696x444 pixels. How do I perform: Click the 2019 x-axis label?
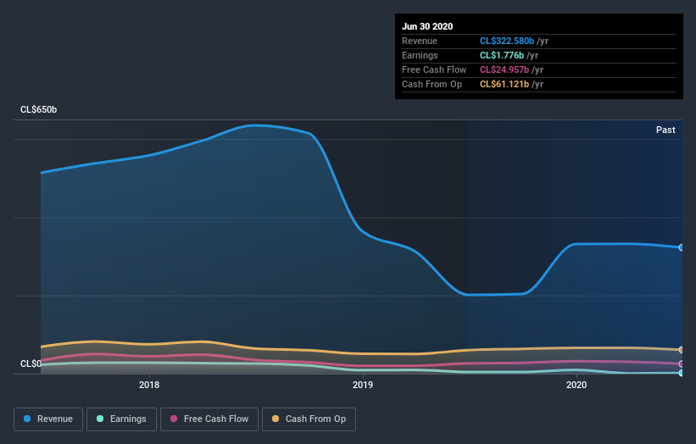click(363, 385)
